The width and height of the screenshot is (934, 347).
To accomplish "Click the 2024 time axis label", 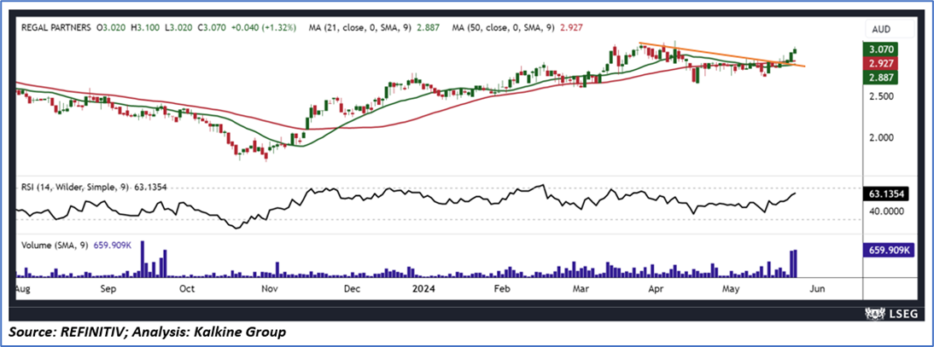I will point(424,289).
